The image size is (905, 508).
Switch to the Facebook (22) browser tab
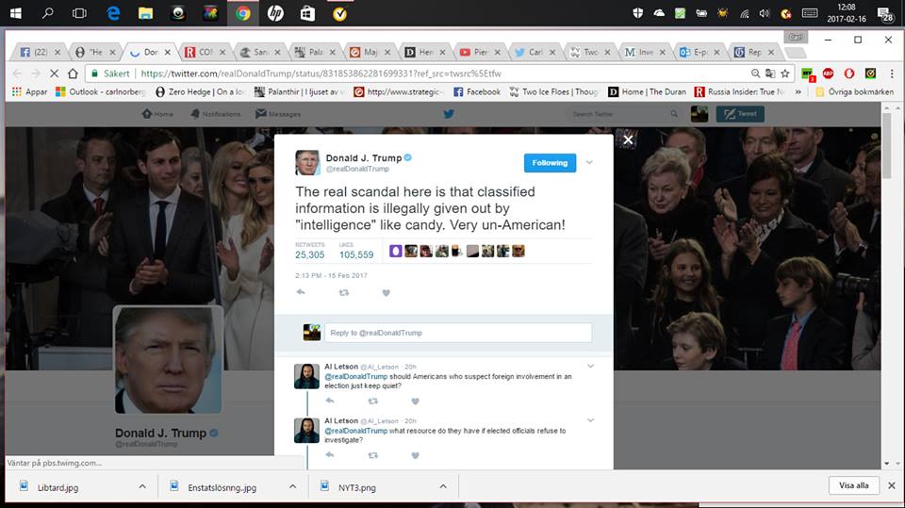click(x=39, y=52)
